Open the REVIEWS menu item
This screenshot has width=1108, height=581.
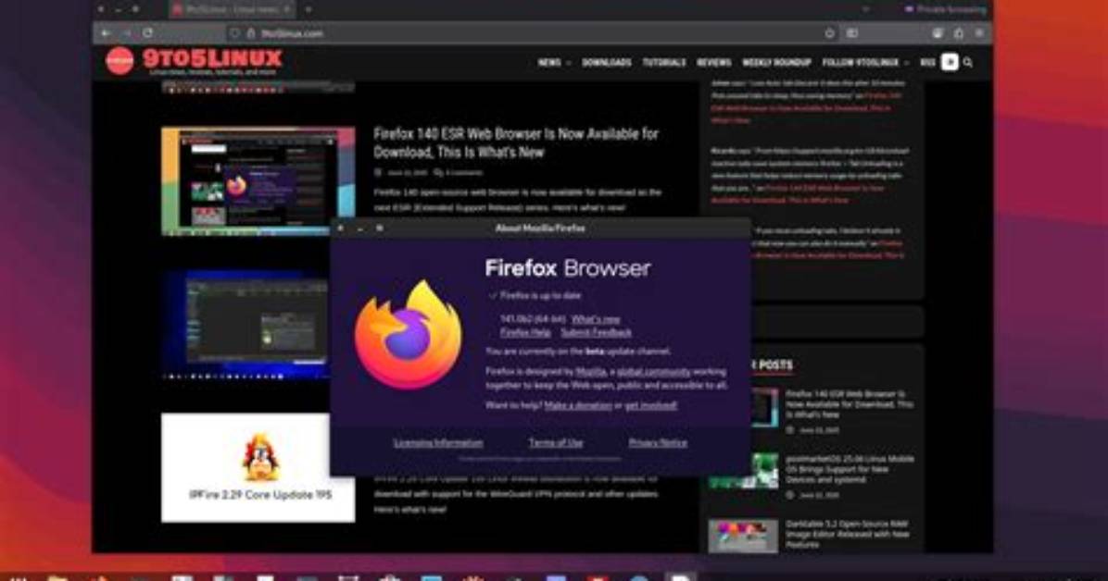(x=713, y=63)
